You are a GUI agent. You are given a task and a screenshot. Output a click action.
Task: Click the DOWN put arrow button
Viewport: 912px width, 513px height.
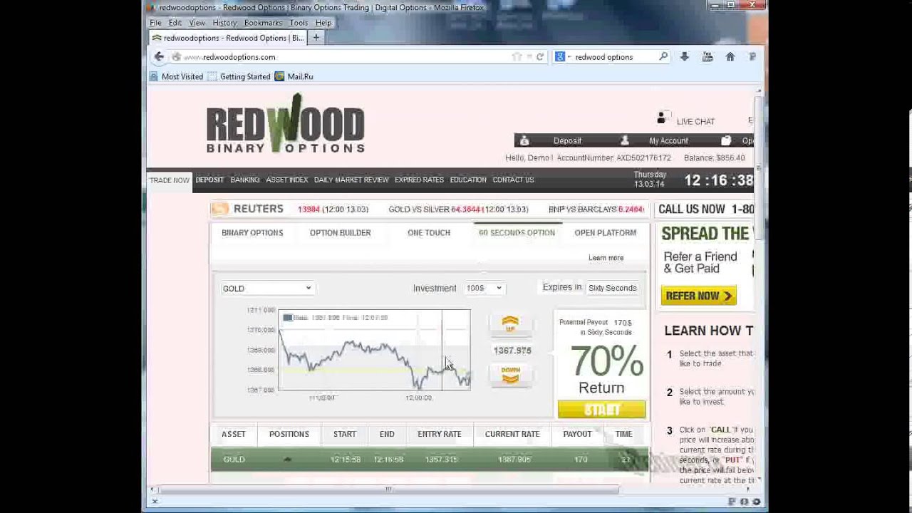[510, 375]
